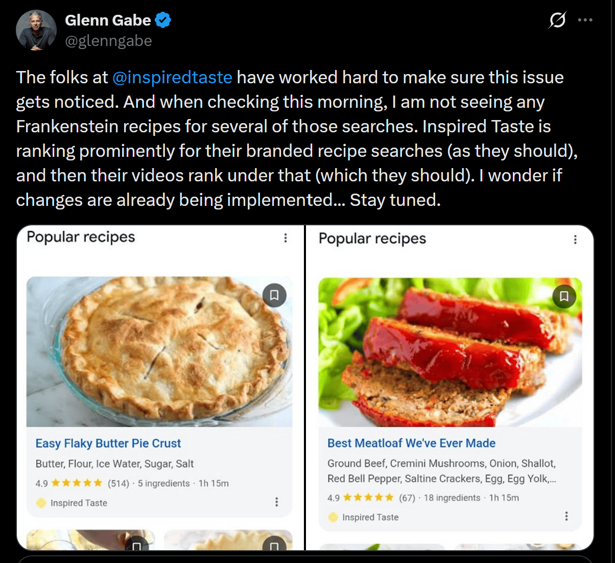
Task: Save the pie crust recipe with bookmark icon
Action: coord(274,295)
